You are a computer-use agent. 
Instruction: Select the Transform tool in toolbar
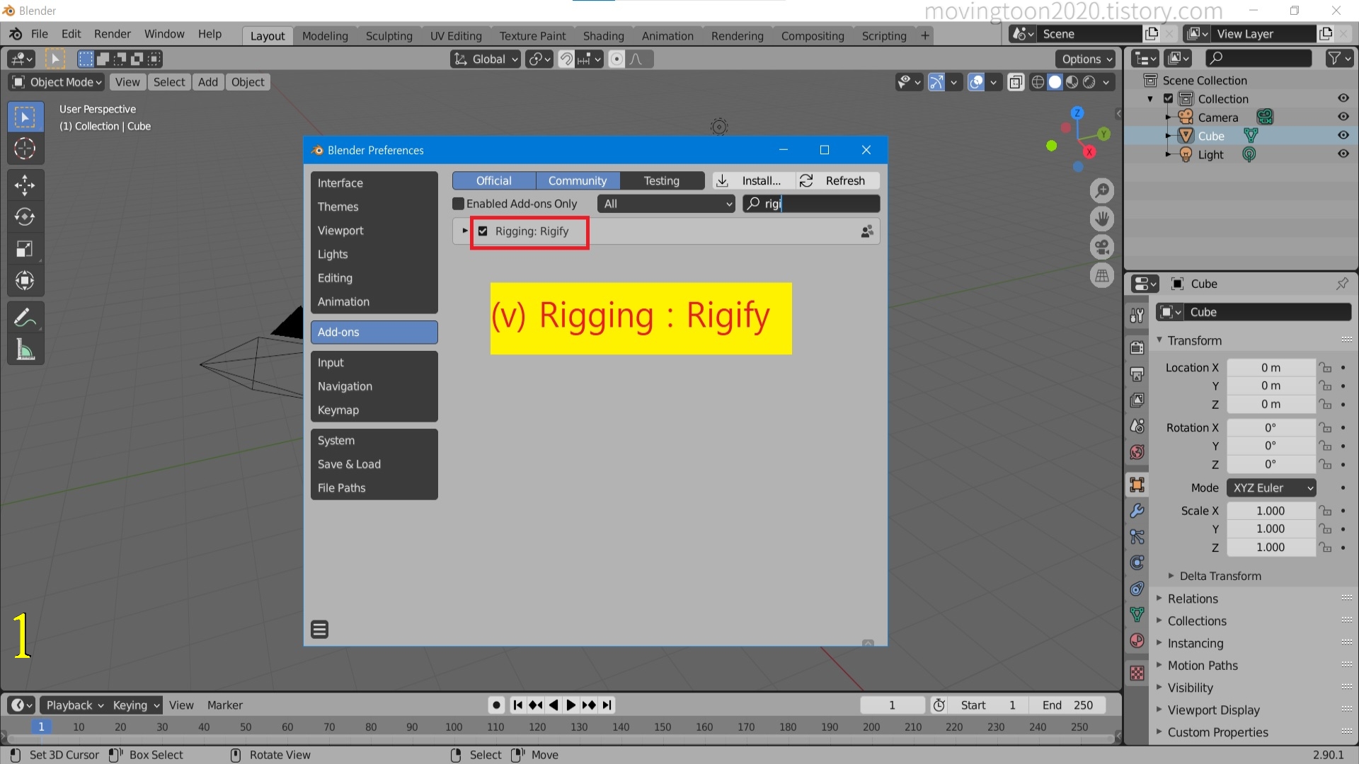pyautogui.click(x=25, y=281)
